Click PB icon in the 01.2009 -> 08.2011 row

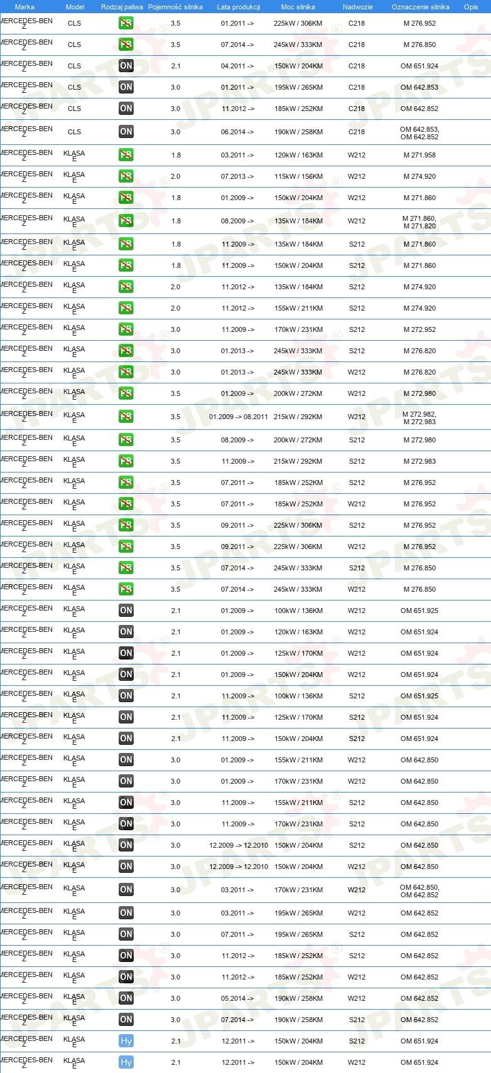pos(126,417)
